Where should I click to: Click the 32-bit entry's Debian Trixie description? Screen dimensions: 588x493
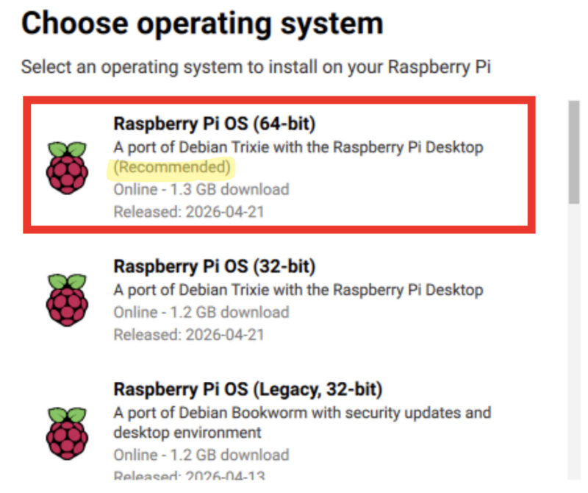pos(298,290)
